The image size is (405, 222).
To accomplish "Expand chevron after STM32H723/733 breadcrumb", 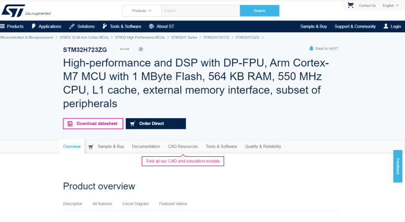I will pyautogui.click(x=232, y=38).
